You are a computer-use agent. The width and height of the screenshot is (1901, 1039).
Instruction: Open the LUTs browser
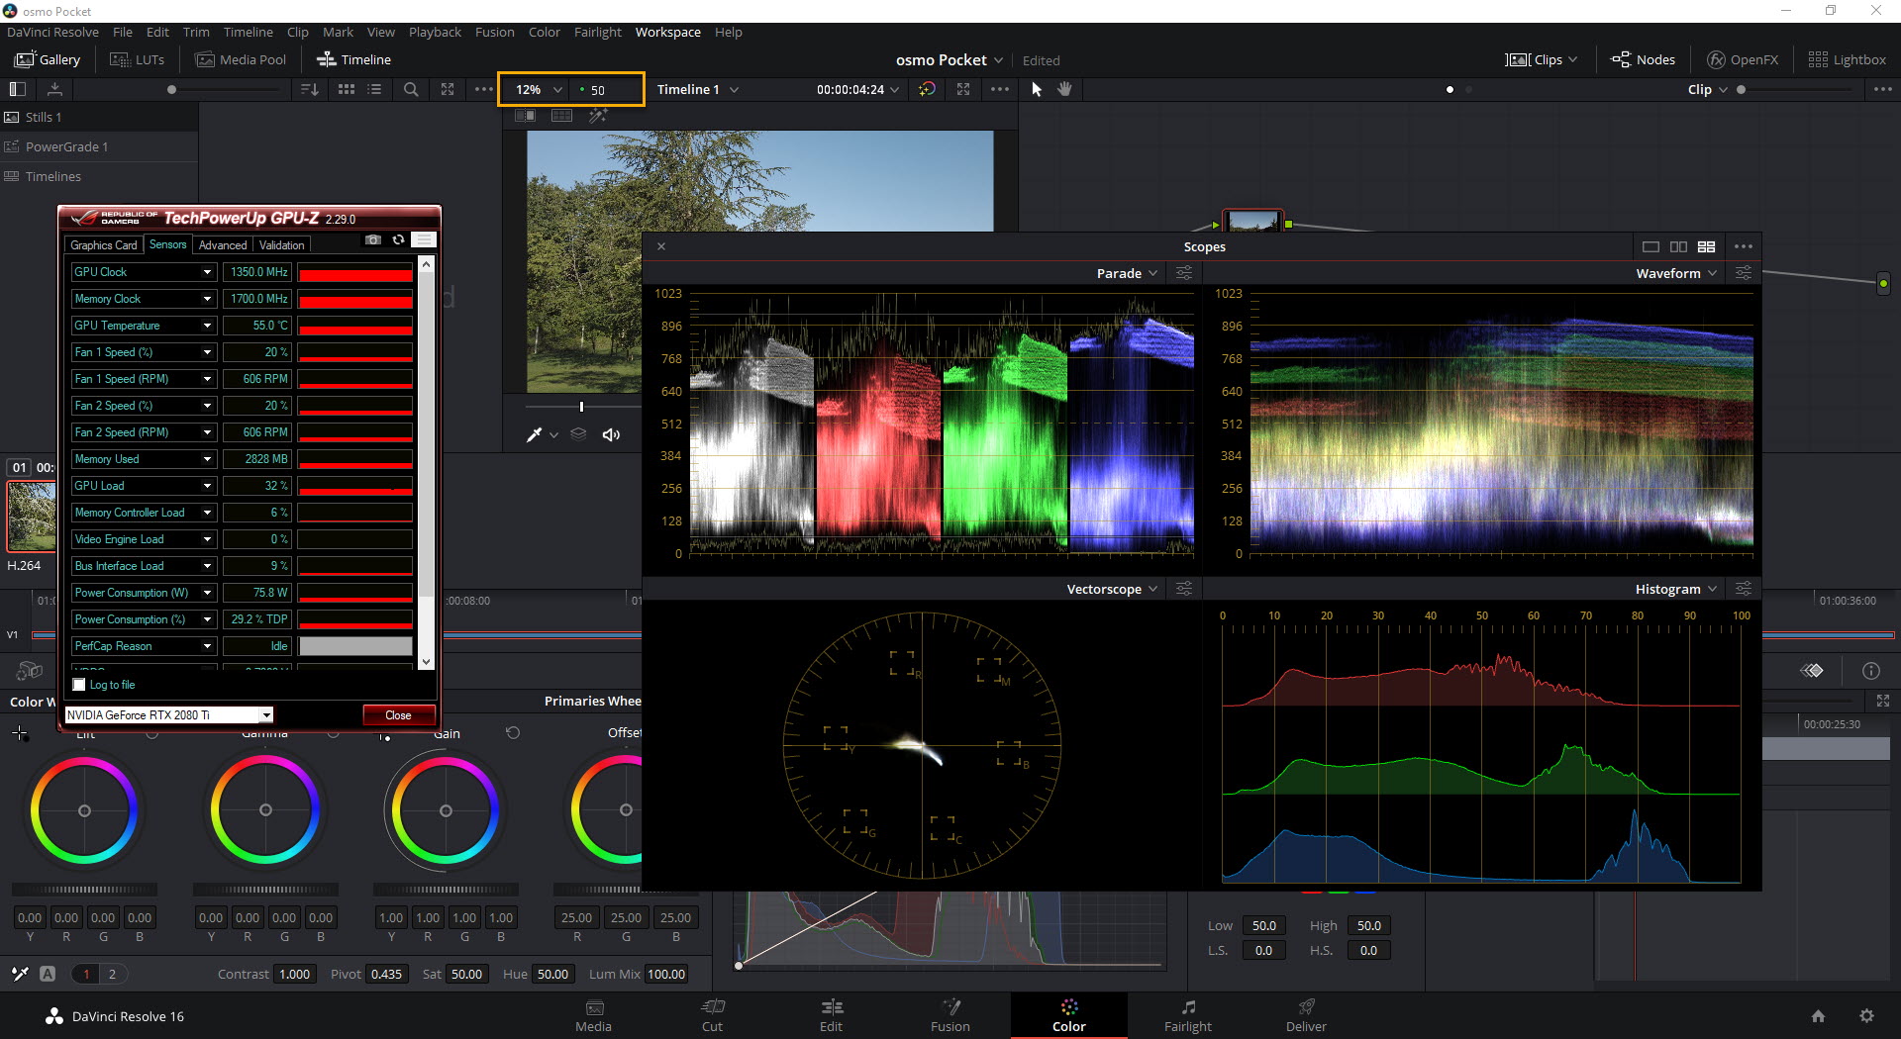(x=137, y=59)
